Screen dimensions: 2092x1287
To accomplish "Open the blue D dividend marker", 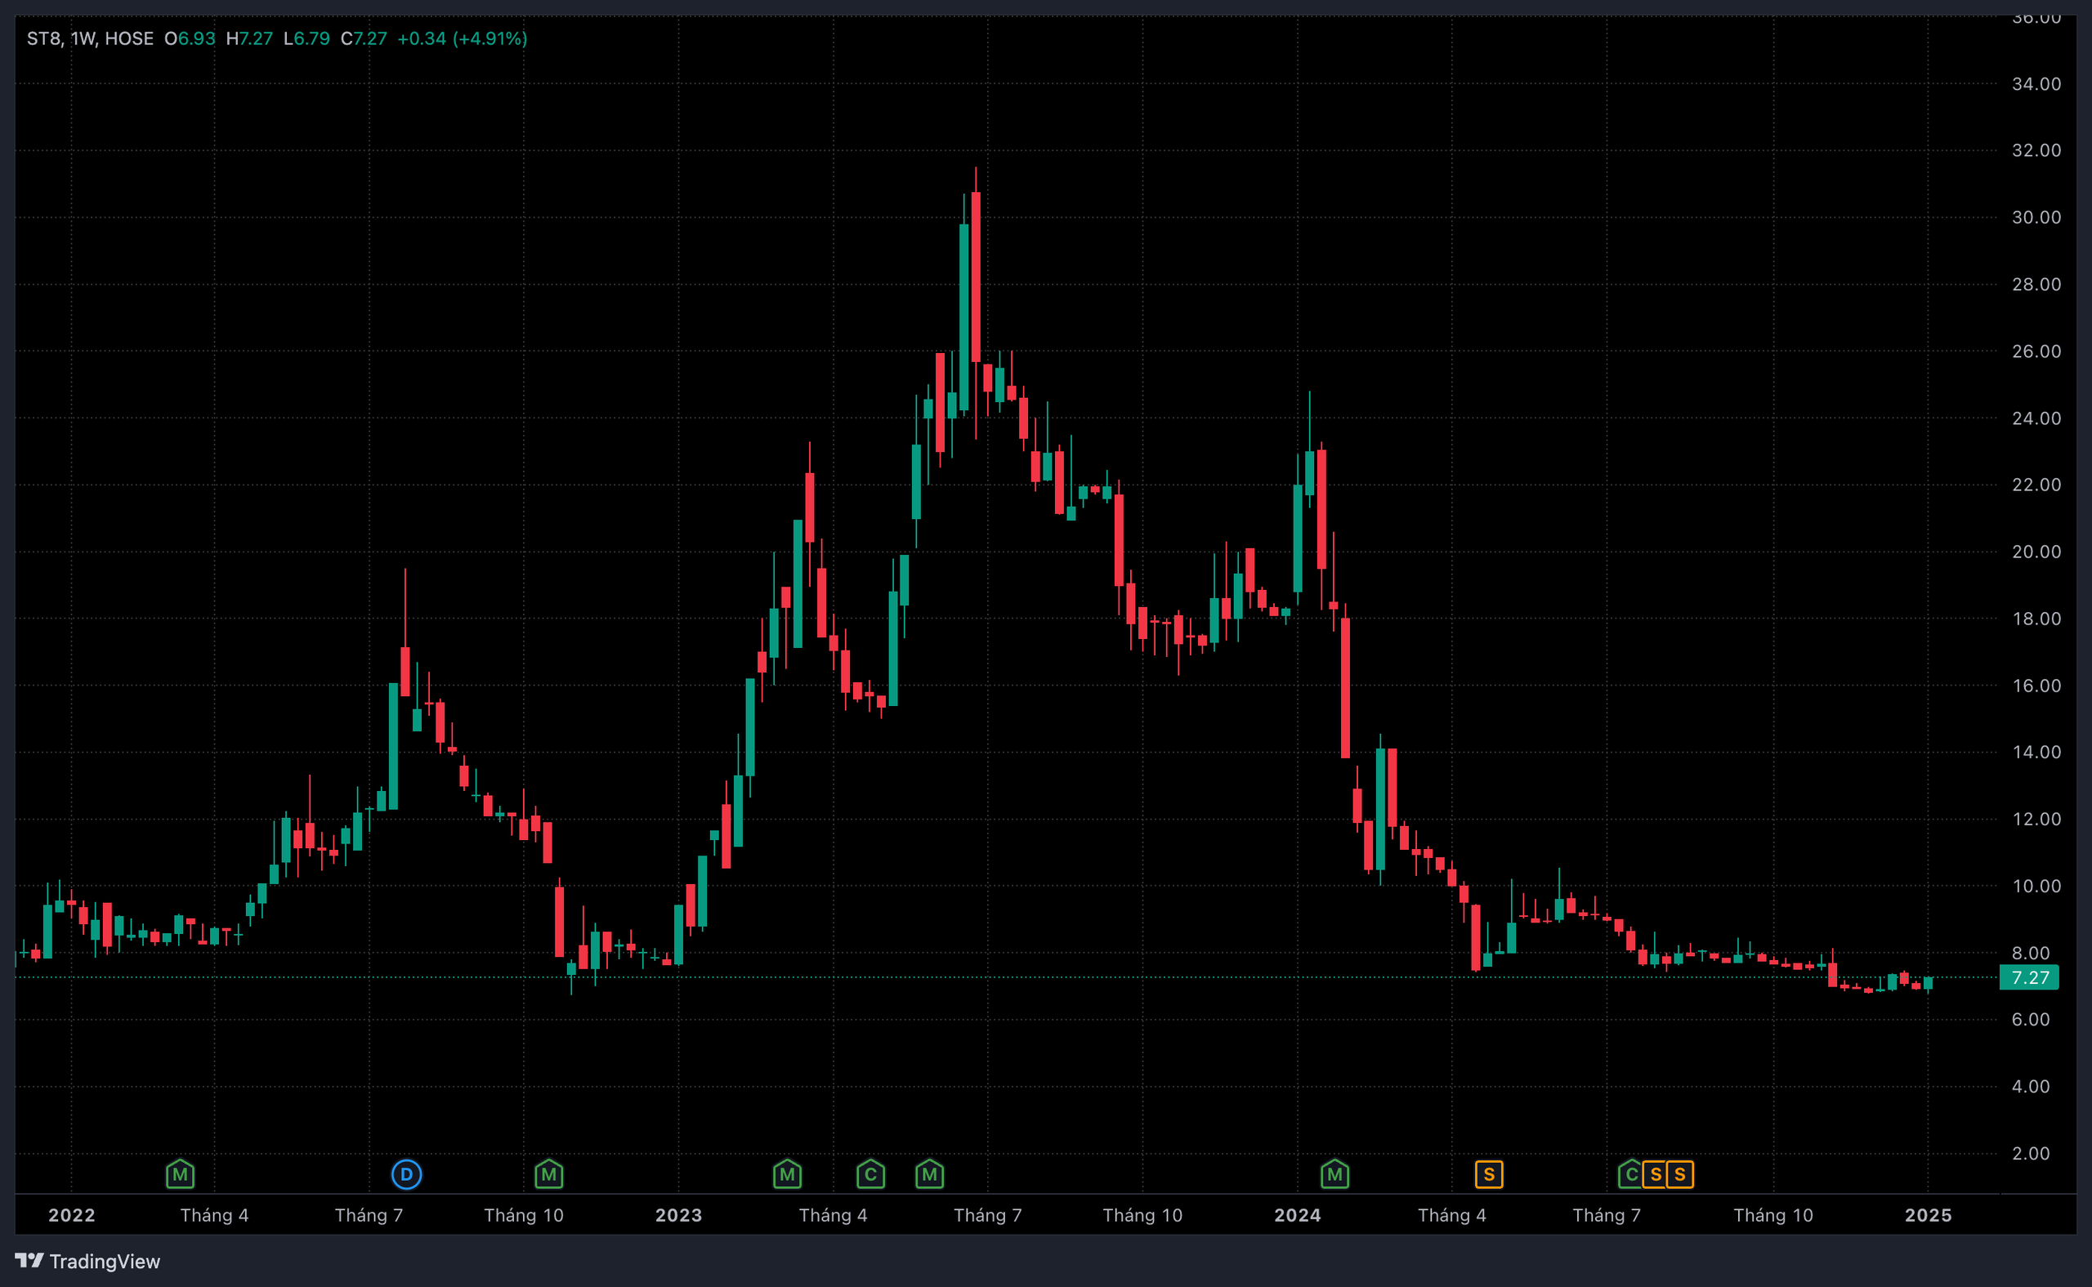I will tap(406, 1175).
